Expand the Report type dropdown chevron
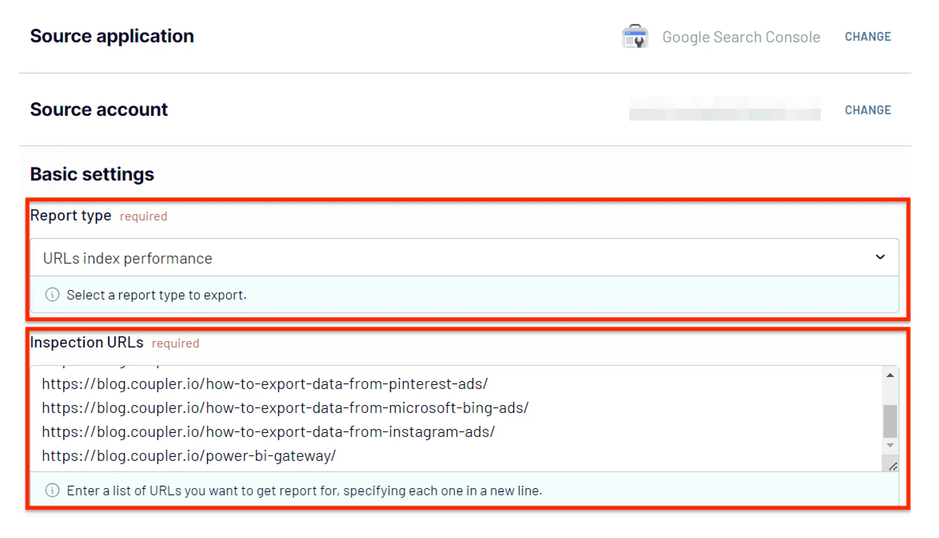This screenshot has height=538, width=939. 880,257
